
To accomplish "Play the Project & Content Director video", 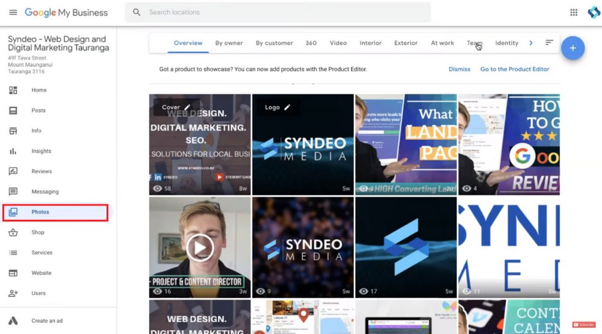I will [x=200, y=247].
